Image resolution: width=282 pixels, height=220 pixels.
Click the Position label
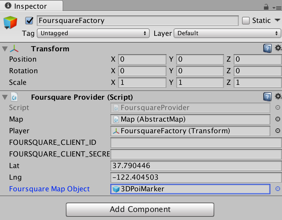point(23,59)
